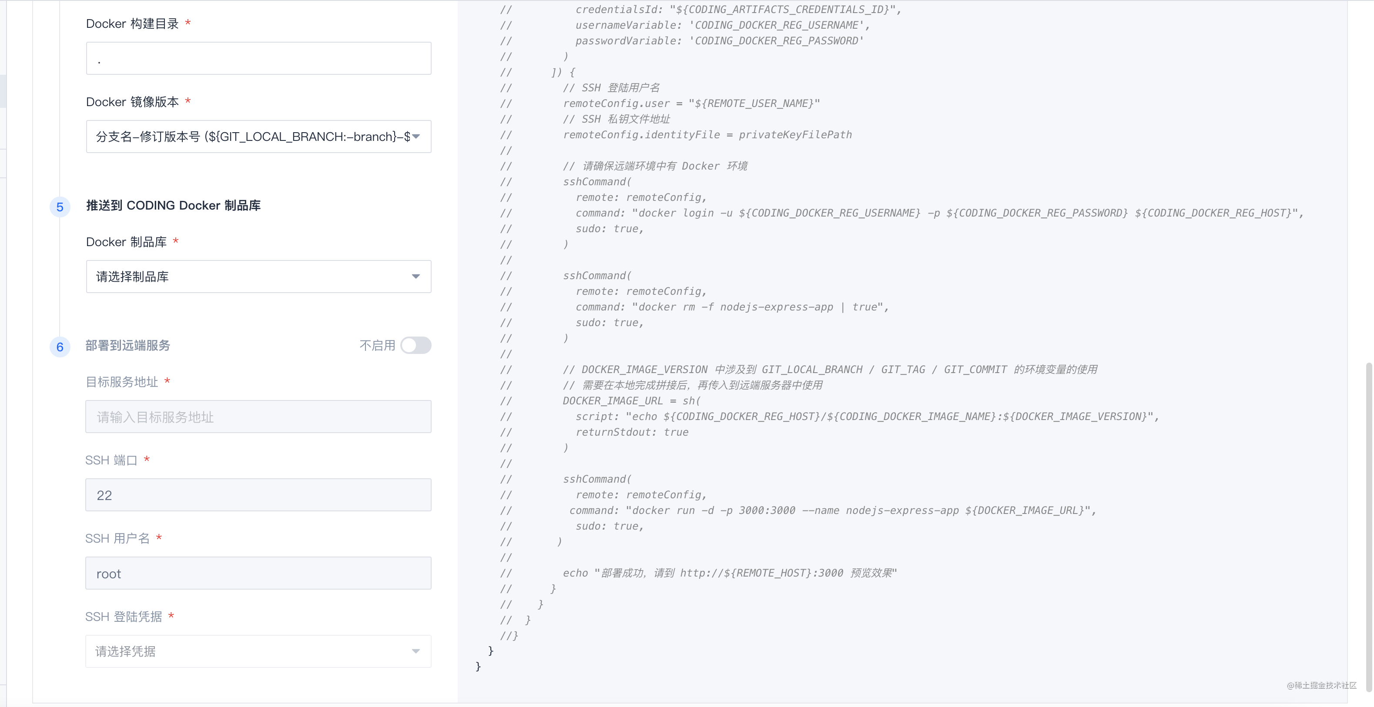Click the docker rm -f nodejs-express-app line
The width and height of the screenshot is (1374, 707).
coord(732,307)
